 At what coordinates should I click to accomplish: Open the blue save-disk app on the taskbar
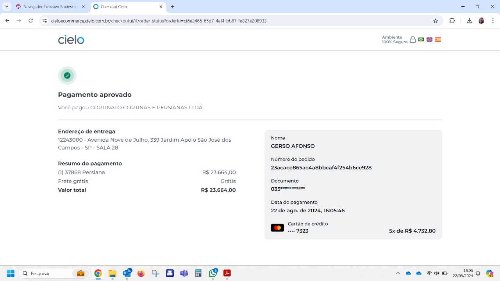pos(170,274)
